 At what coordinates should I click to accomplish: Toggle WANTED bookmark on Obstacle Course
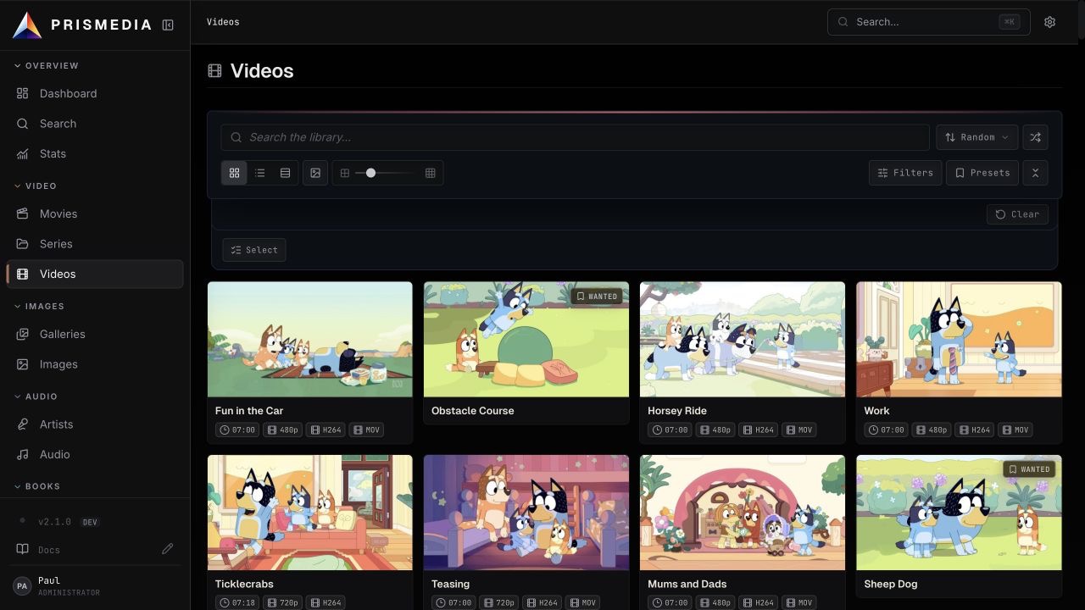point(597,297)
